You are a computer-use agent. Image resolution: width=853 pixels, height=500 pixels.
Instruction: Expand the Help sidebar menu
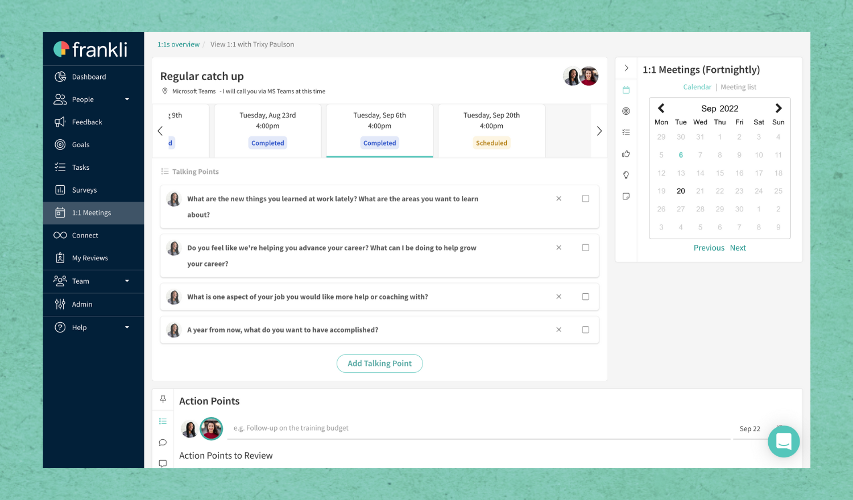click(x=128, y=327)
